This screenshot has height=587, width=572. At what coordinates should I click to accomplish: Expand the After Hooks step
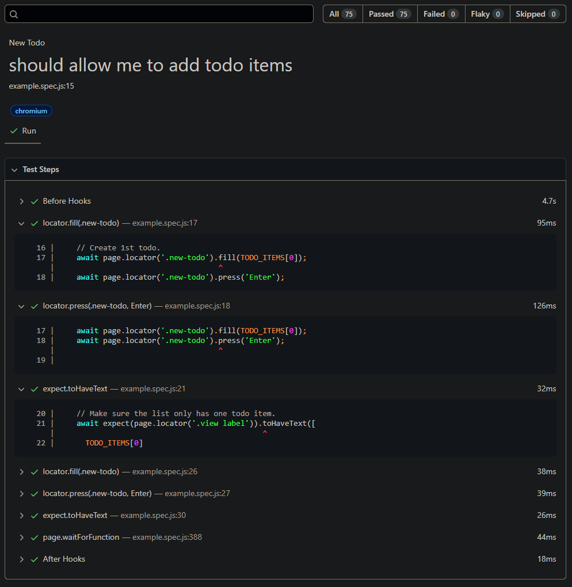21,559
